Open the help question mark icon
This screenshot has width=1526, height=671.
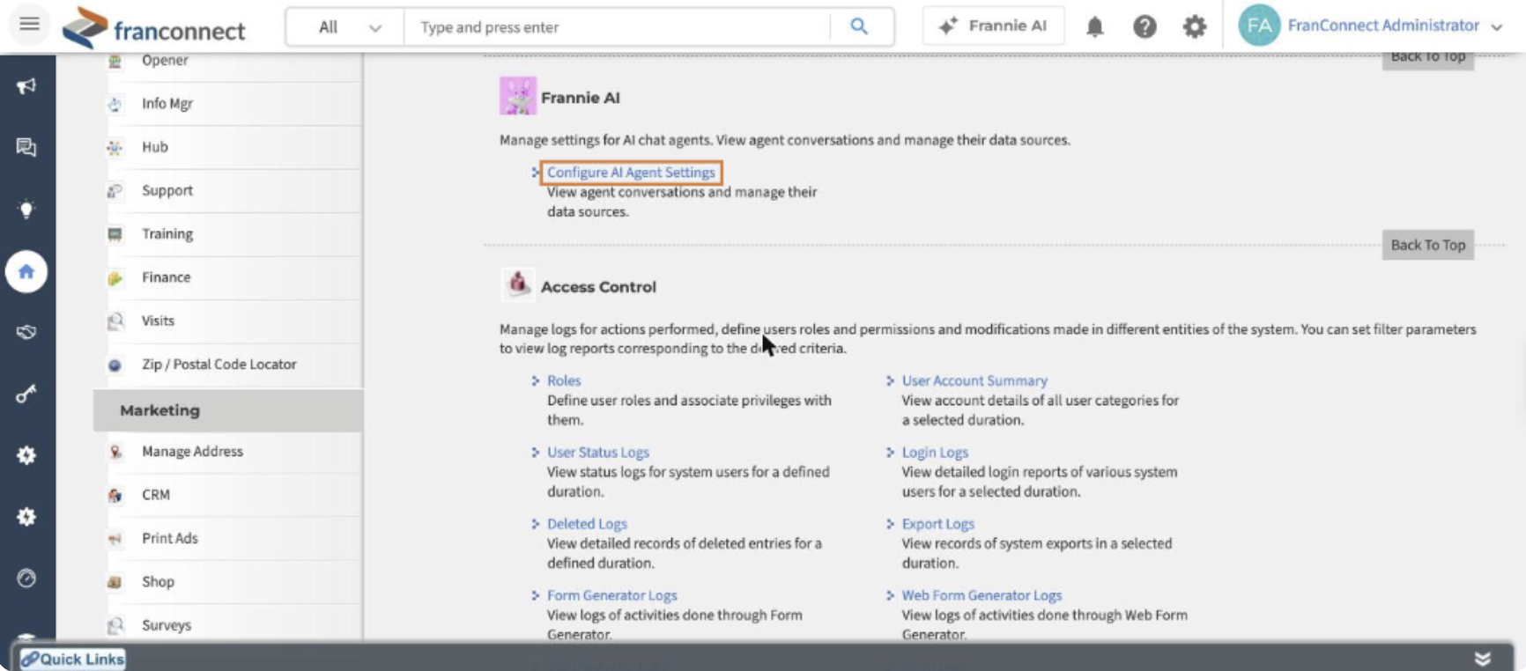click(x=1144, y=27)
